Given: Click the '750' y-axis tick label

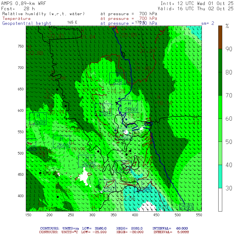Looking at the screenshot, I should [21, 46].
